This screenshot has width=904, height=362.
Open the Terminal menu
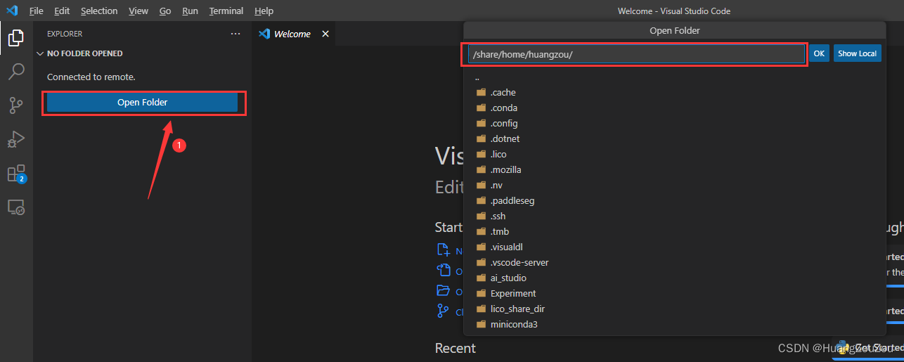tap(226, 11)
